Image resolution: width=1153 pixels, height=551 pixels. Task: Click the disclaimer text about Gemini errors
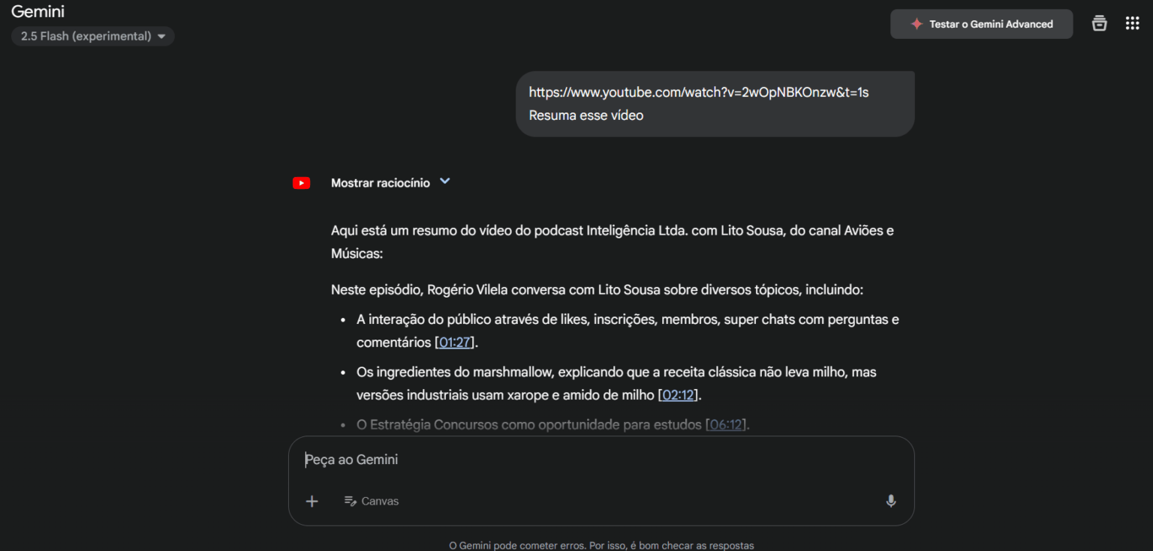pyautogui.click(x=601, y=545)
